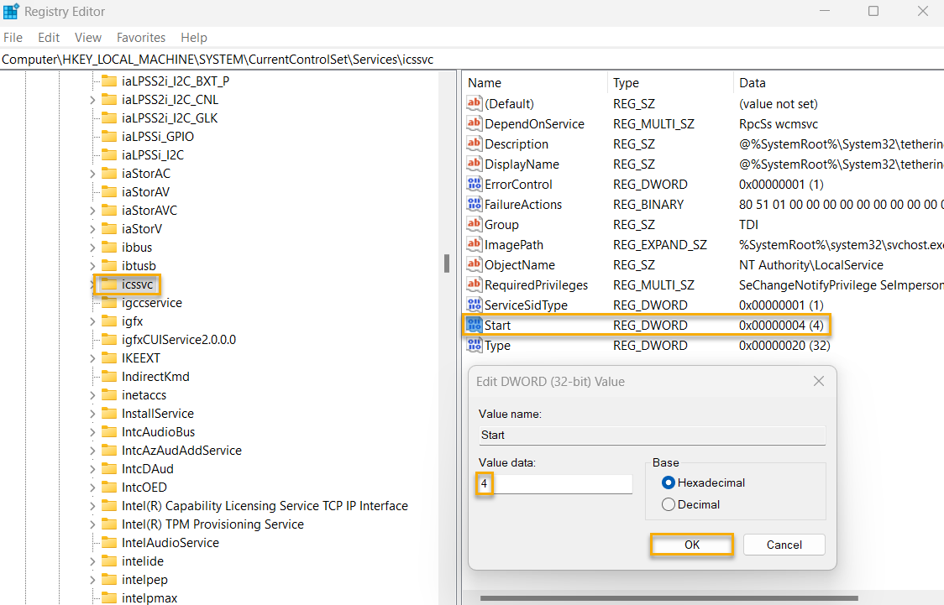Viewport: 944px width, 605px height.
Task: Click the tree pane vertical scrollbar thumb
Action: click(447, 263)
